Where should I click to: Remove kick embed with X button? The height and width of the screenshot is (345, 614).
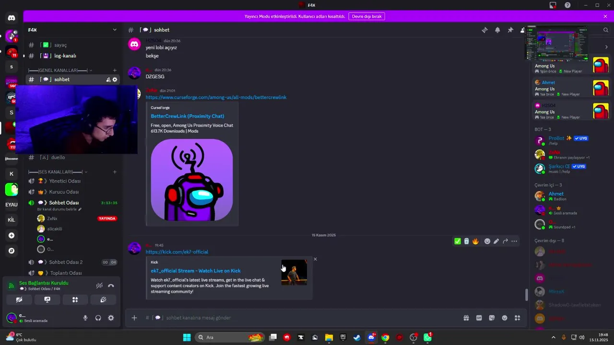pyautogui.click(x=315, y=259)
